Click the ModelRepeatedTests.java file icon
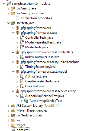The width and height of the screenshot is (103, 131). pyautogui.click(x=22, y=42)
